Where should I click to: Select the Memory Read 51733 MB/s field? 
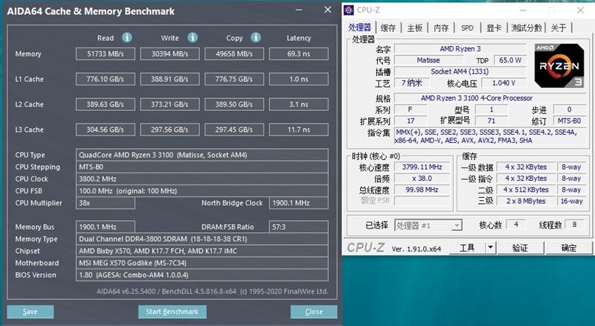[x=106, y=54]
